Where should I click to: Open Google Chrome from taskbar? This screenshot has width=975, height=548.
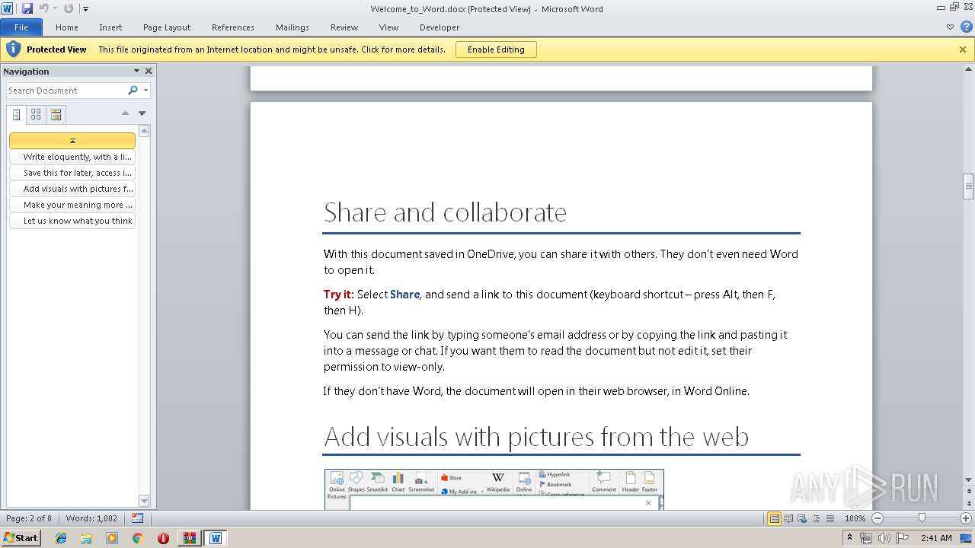(137, 537)
